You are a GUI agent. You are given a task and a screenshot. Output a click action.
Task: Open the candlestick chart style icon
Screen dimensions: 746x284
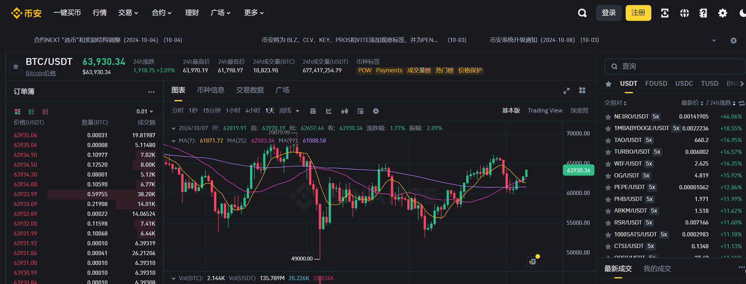tap(345, 111)
